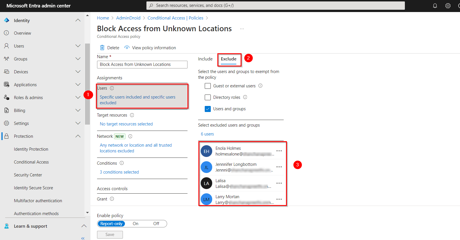Click the top search resources box

(276, 5)
